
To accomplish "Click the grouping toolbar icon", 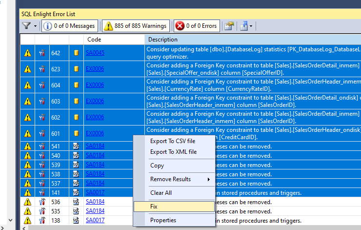I will pyautogui.click(x=244, y=26).
